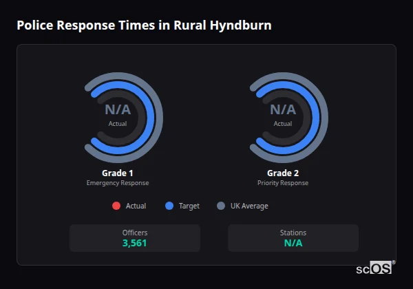Click the blue Target legend dot

click(169, 206)
